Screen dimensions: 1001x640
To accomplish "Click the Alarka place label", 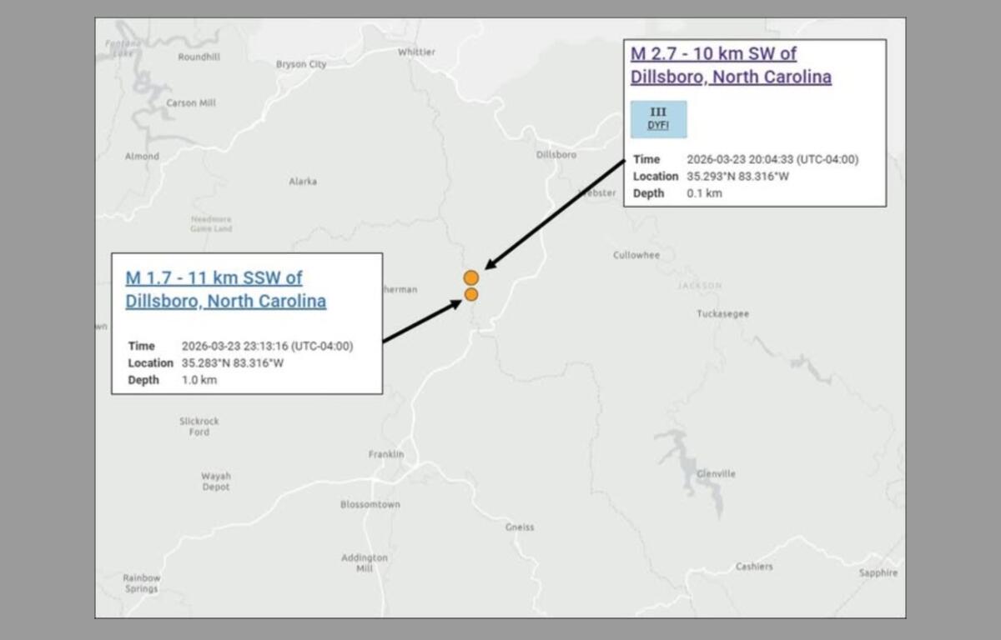I will (x=303, y=181).
